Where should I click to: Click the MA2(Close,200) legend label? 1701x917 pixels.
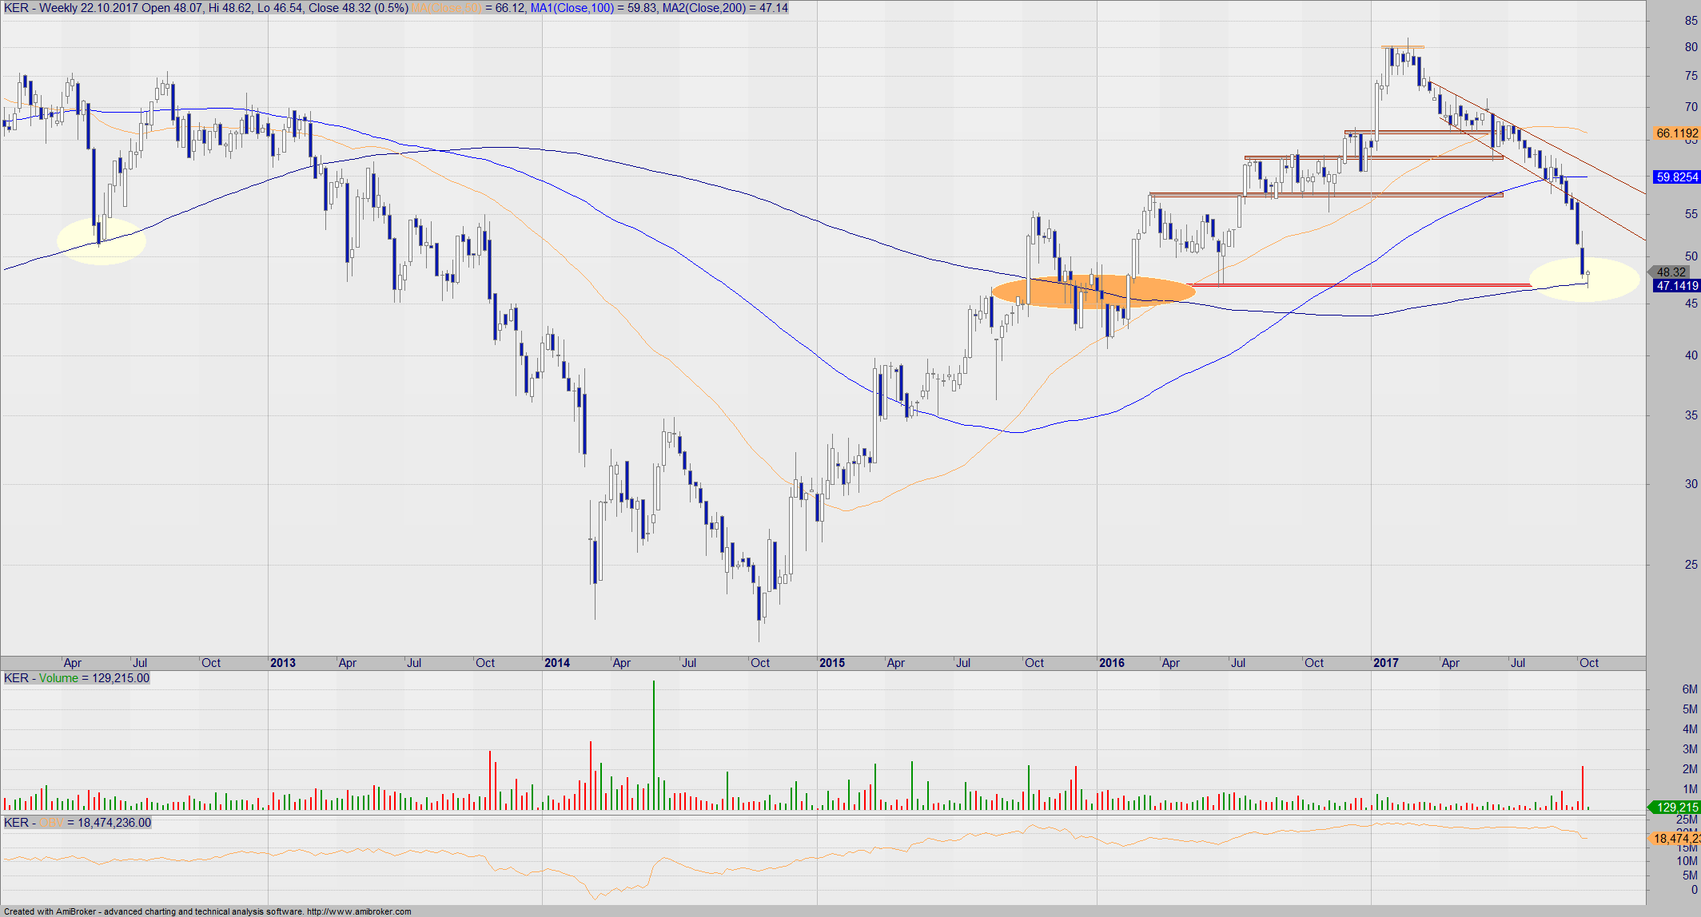click(x=704, y=8)
